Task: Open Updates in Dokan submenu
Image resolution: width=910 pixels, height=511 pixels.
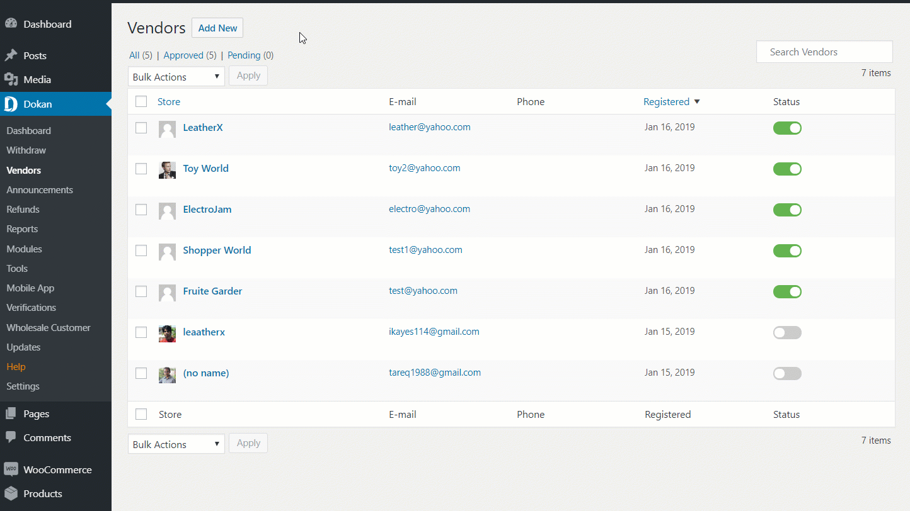Action: tap(23, 347)
